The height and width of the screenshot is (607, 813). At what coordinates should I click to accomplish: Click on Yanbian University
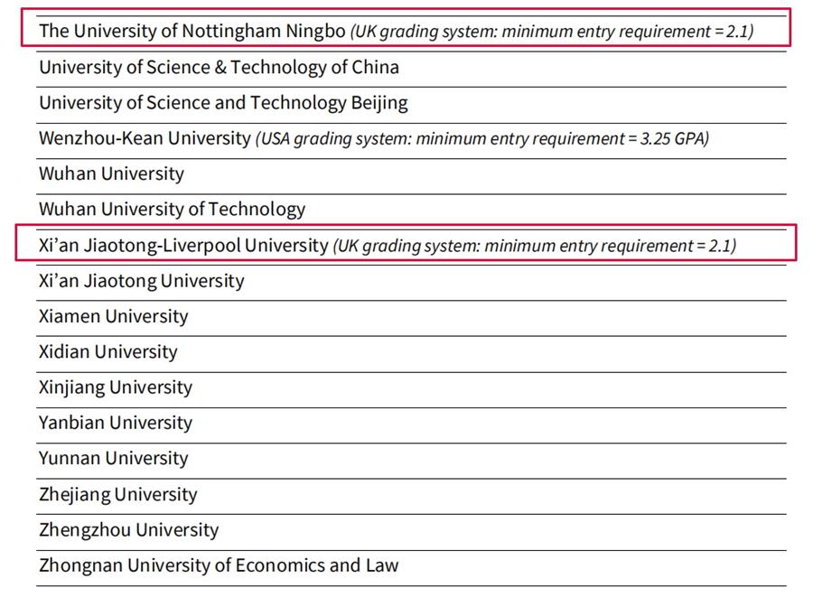point(115,423)
